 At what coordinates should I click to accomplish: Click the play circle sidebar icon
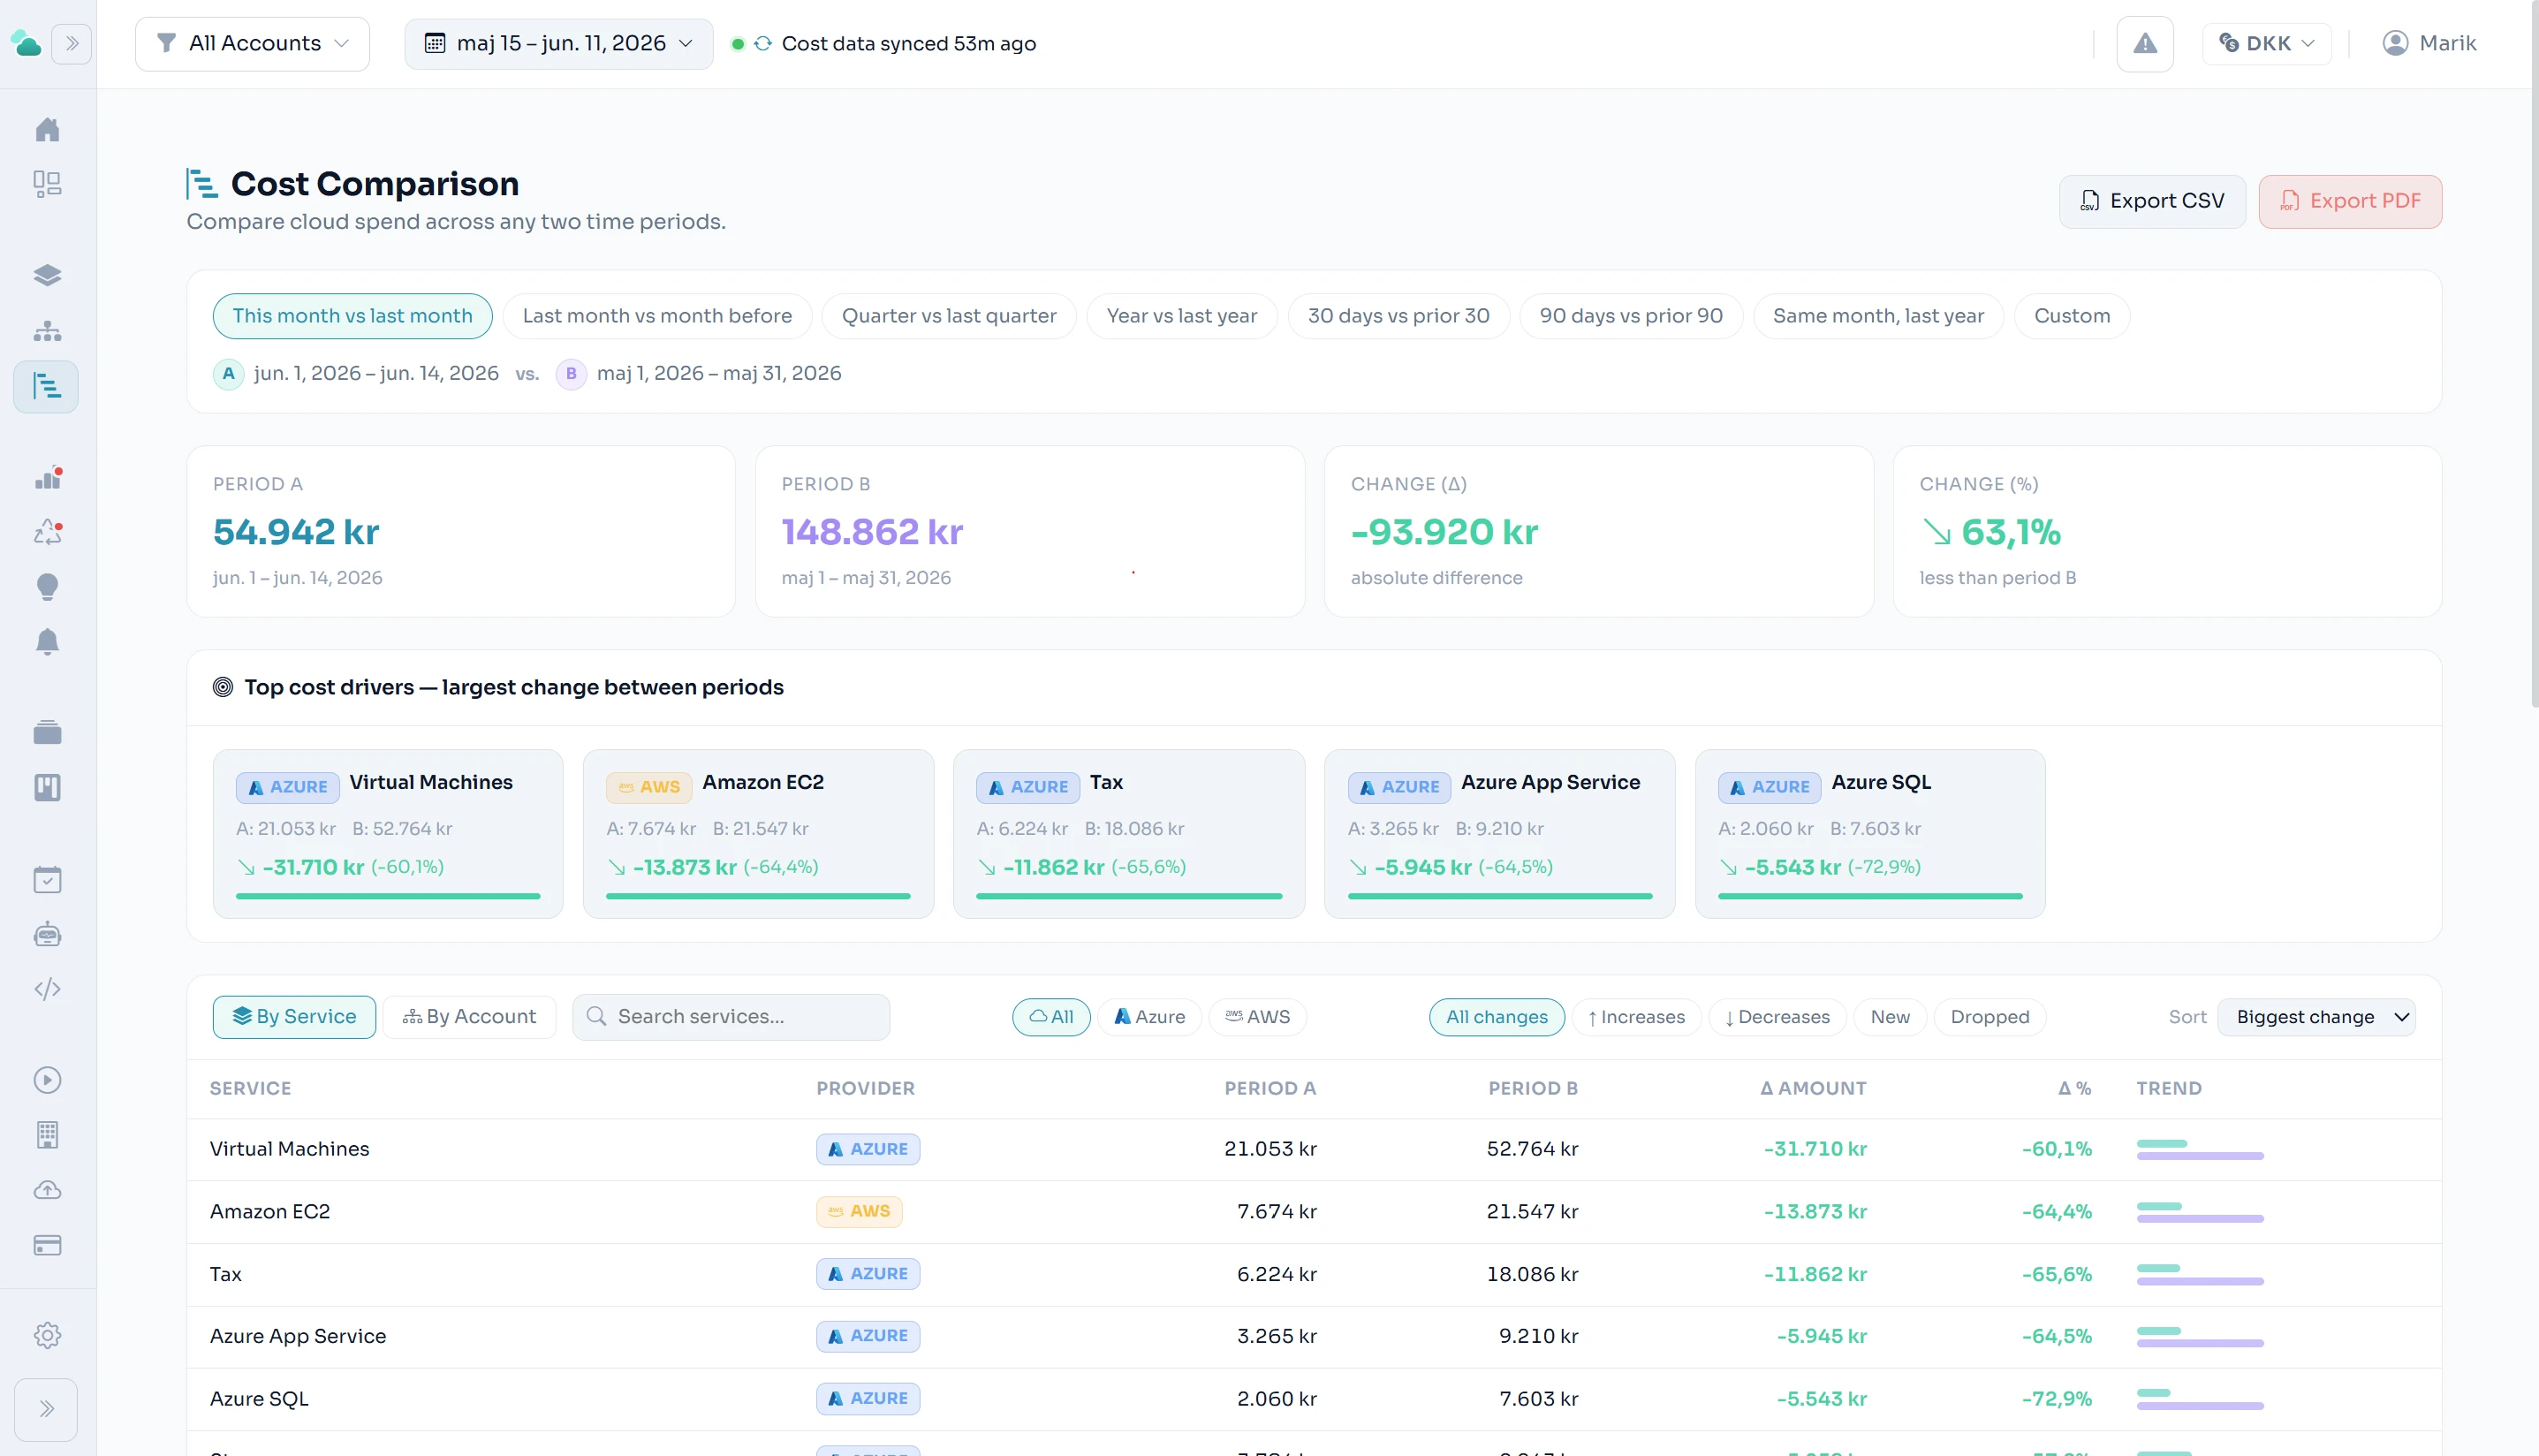47,1080
